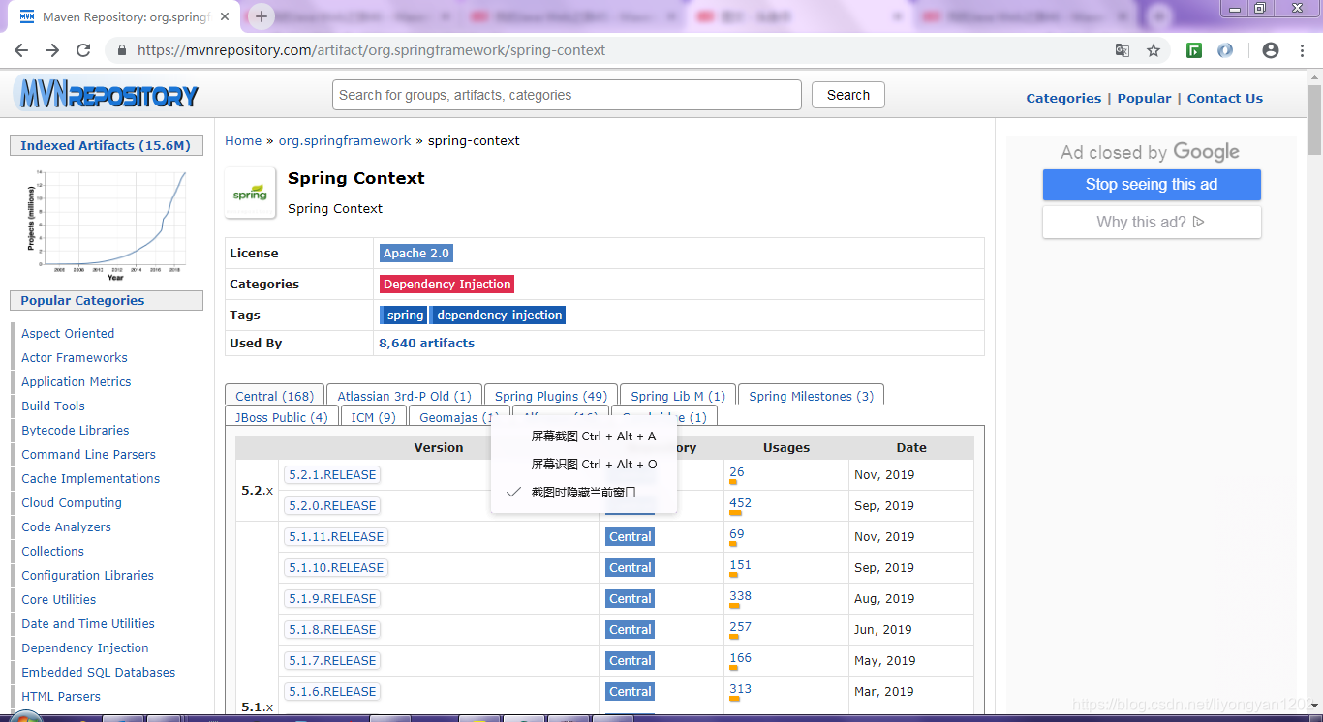Image resolution: width=1323 pixels, height=722 pixels.
Task: Click the Search button
Action: (848, 95)
